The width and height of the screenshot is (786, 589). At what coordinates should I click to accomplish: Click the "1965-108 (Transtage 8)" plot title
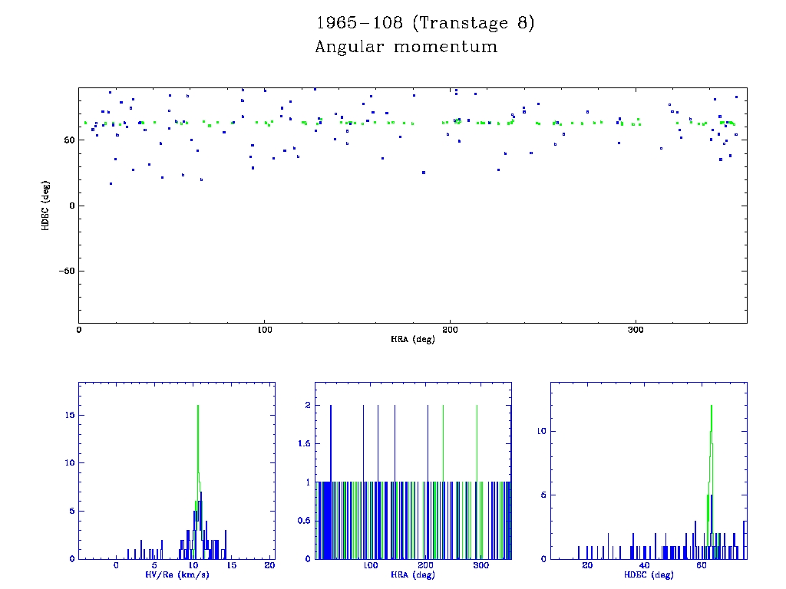click(424, 23)
